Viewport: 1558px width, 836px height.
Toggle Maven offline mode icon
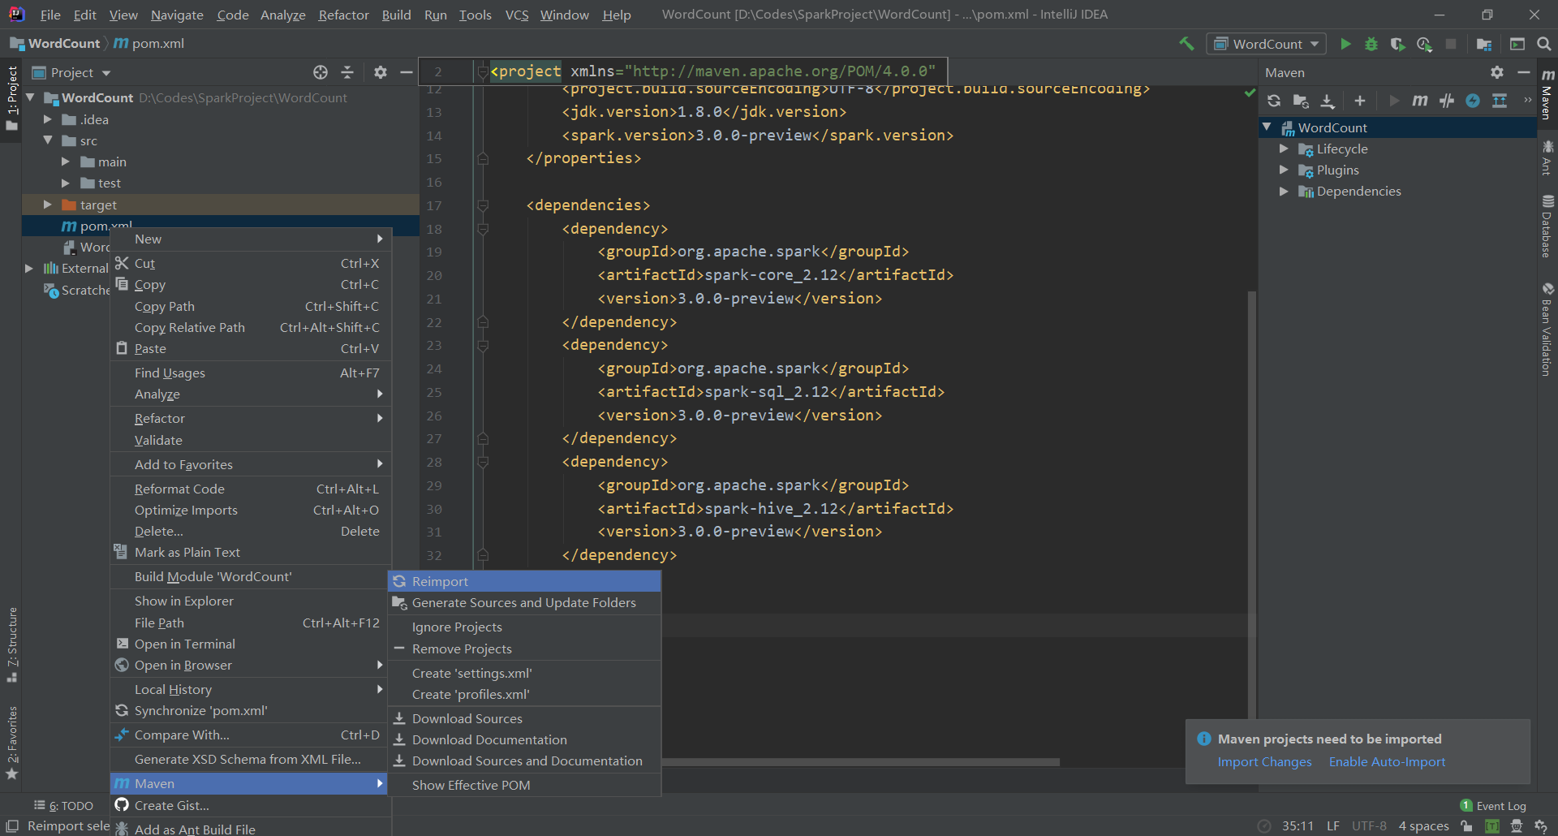click(1447, 101)
